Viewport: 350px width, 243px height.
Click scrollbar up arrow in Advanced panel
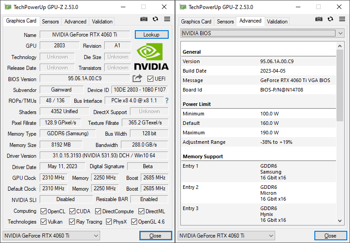(340, 46)
